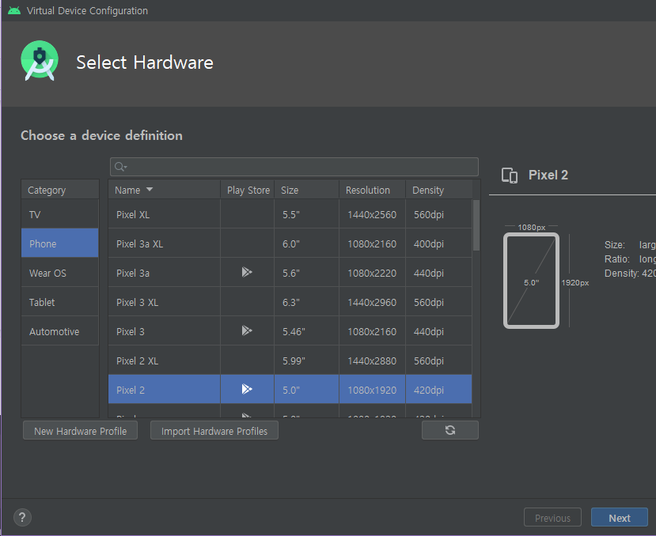Select the TV category
The height and width of the screenshot is (536, 656).
pos(60,213)
